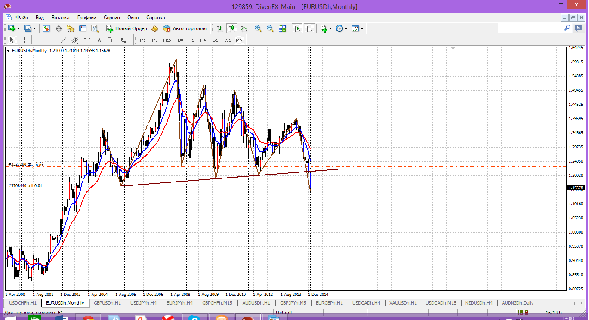Select the MN timeframe
The width and height of the screenshot is (589, 320).
tap(239, 40)
